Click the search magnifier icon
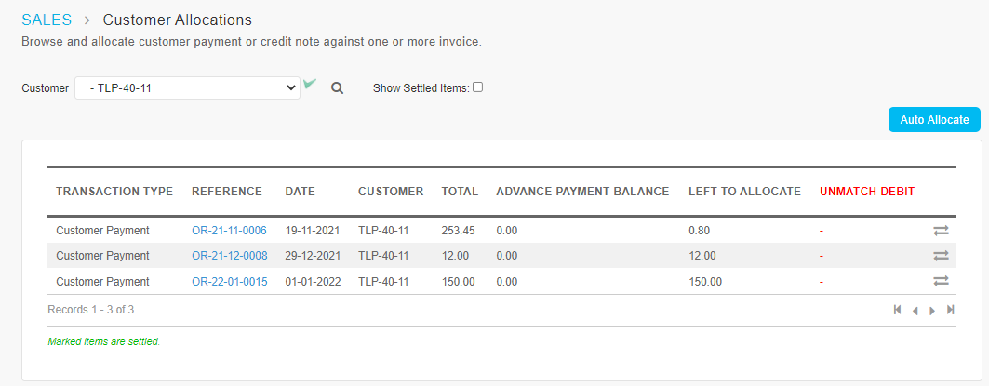The height and width of the screenshot is (386, 989). 338,88
